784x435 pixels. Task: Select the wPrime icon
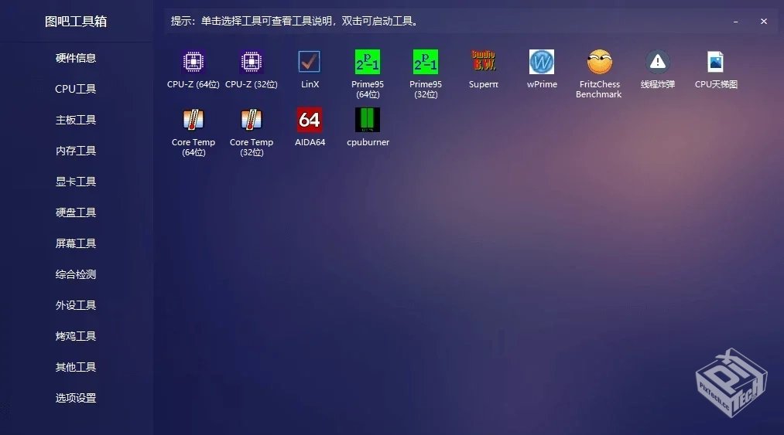[x=542, y=62]
